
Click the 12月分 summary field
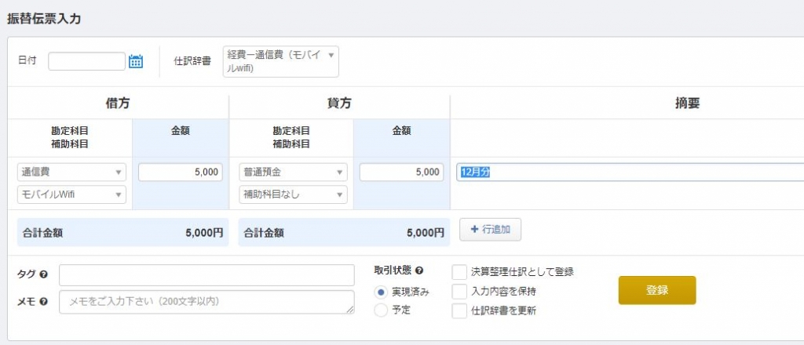pyautogui.click(x=630, y=172)
